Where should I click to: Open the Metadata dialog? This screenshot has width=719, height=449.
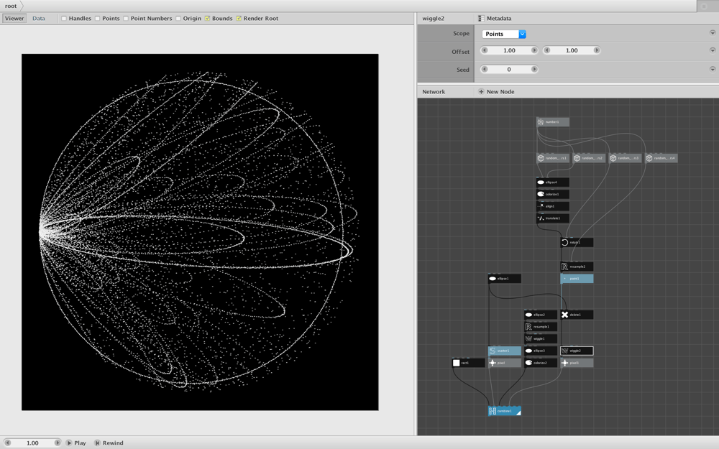tap(495, 19)
